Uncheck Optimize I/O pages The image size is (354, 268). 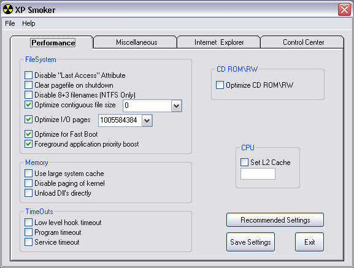click(28, 120)
